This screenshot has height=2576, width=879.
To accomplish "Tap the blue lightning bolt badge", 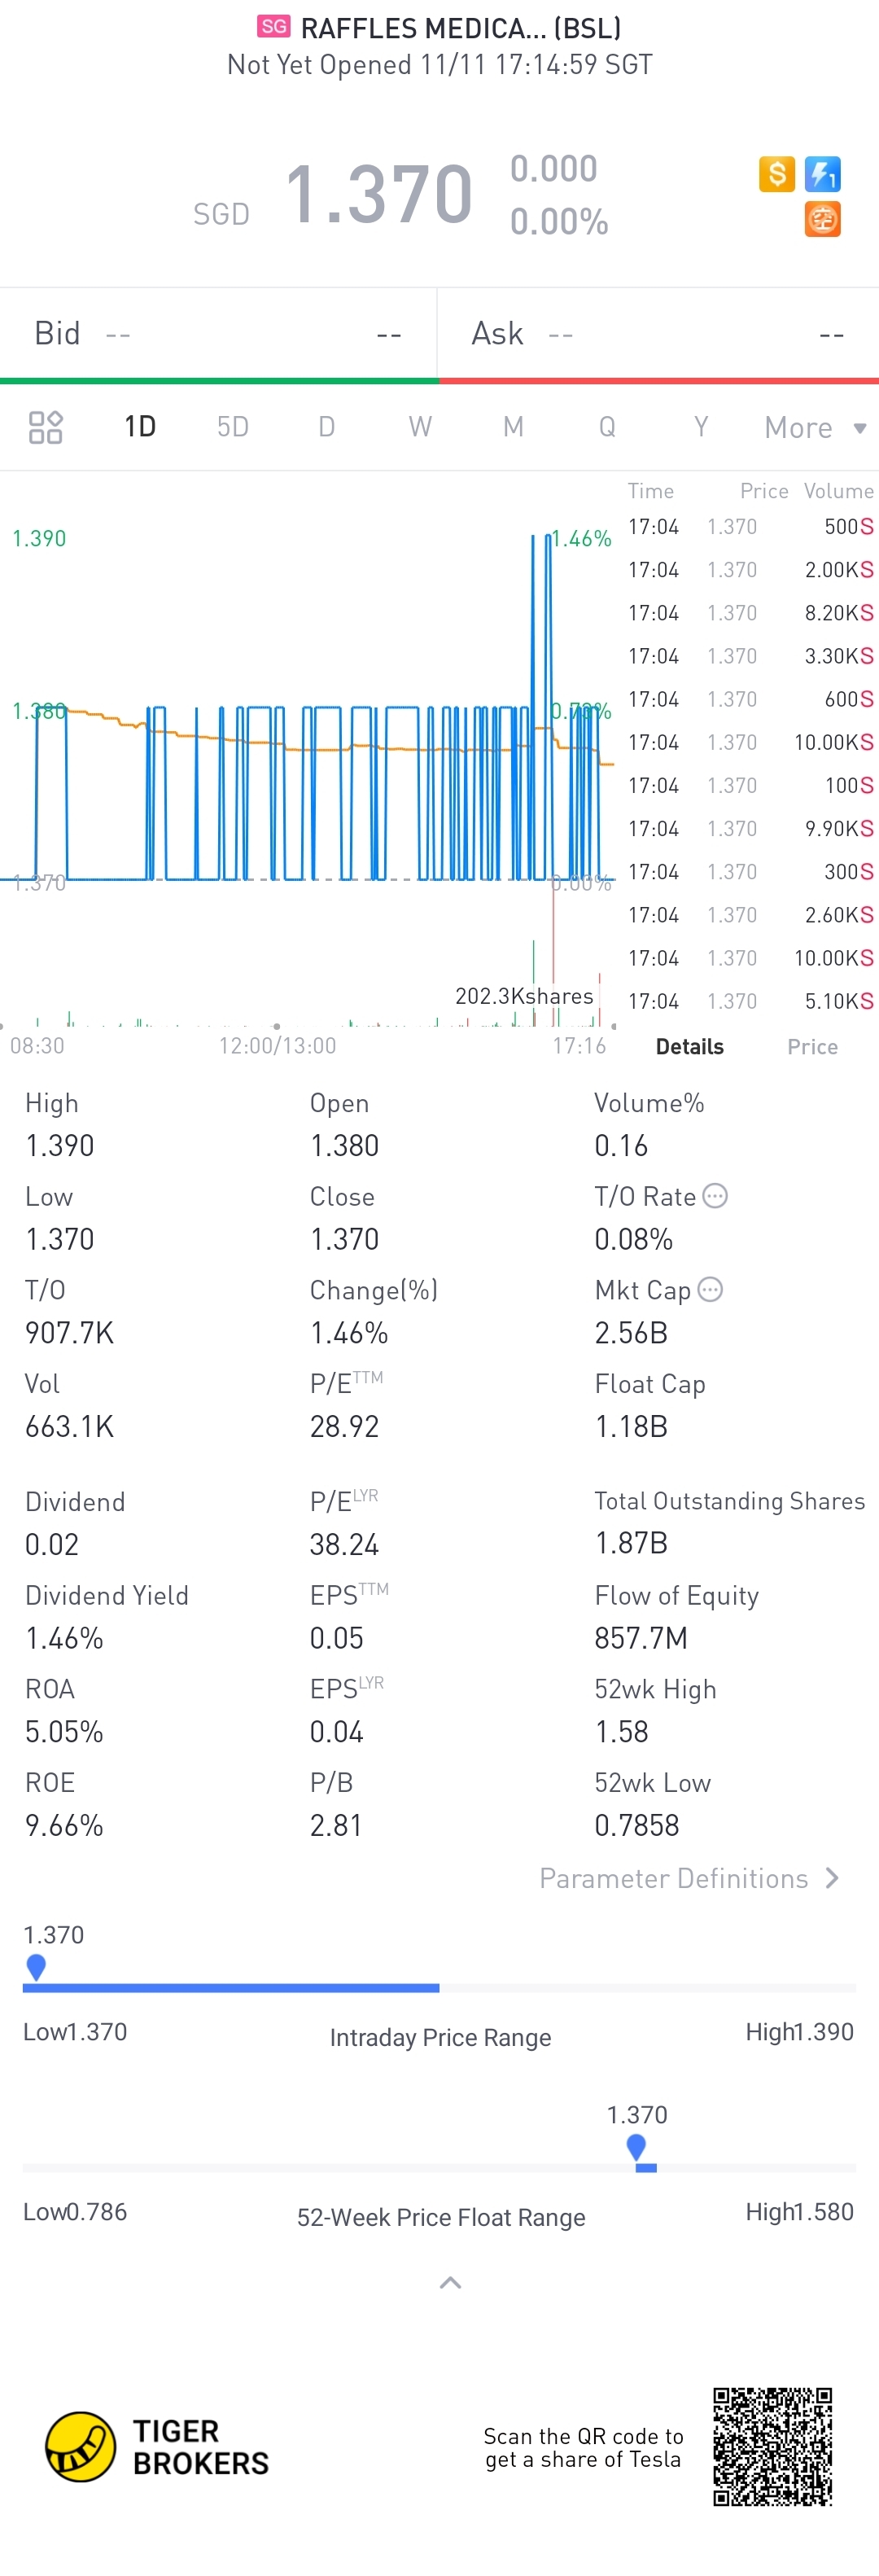I will (822, 174).
